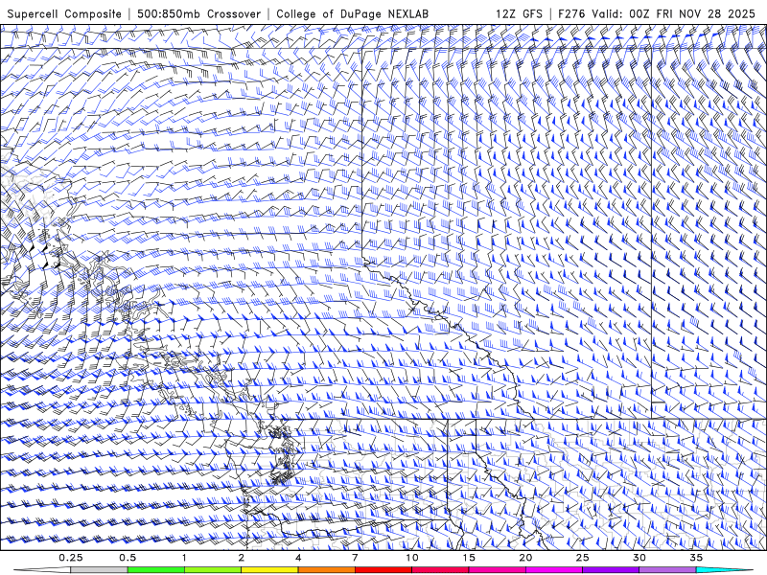The image size is (767, 575).
Task: Click the '0.25' legend value
Action: [x=70, y=558]
